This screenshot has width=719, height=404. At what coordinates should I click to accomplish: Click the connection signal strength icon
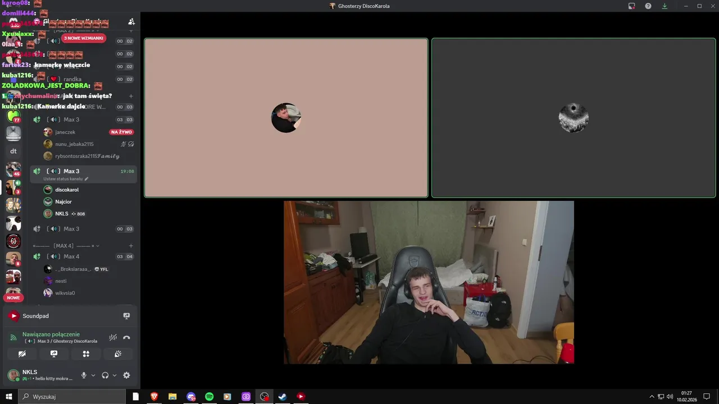(x=13, y=337)
